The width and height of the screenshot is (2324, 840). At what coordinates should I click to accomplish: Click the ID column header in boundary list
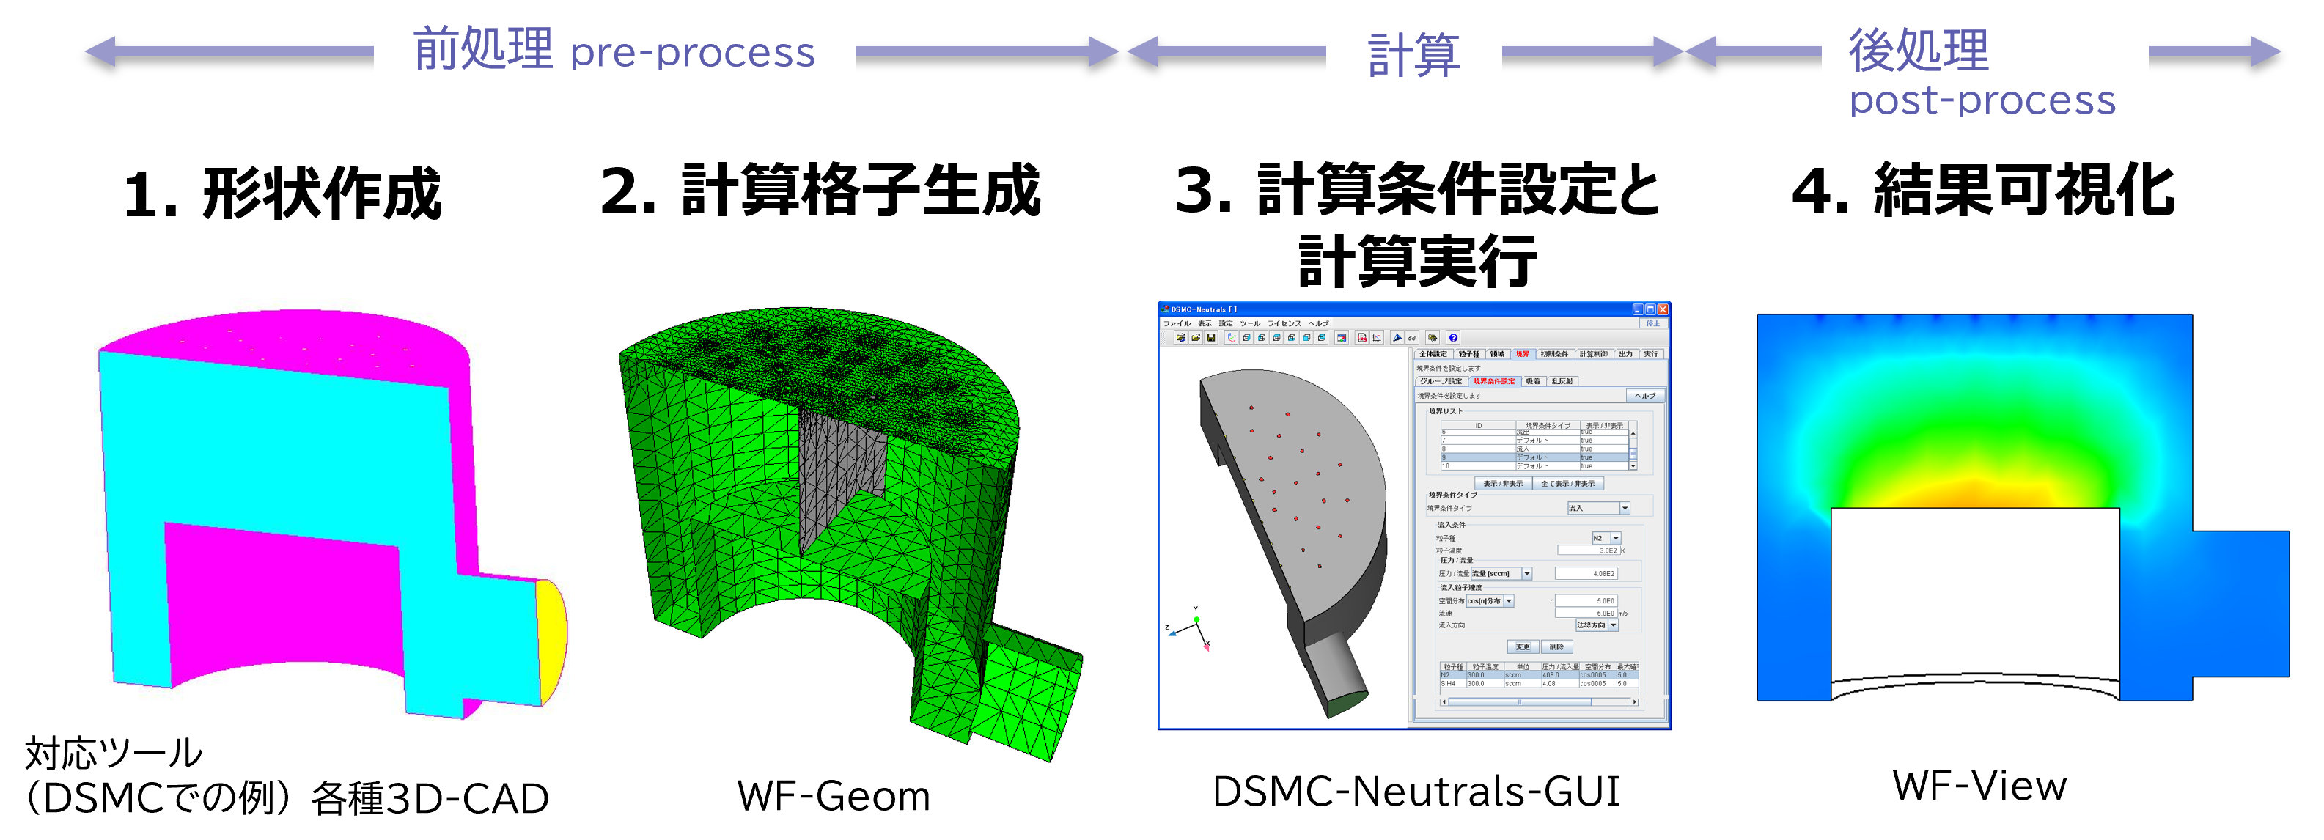click(1479, 426)
